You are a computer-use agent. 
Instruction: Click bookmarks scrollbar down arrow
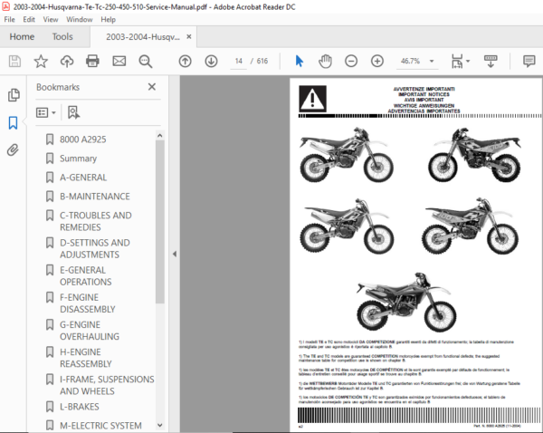pyautogui.click(x=159, y=425)
